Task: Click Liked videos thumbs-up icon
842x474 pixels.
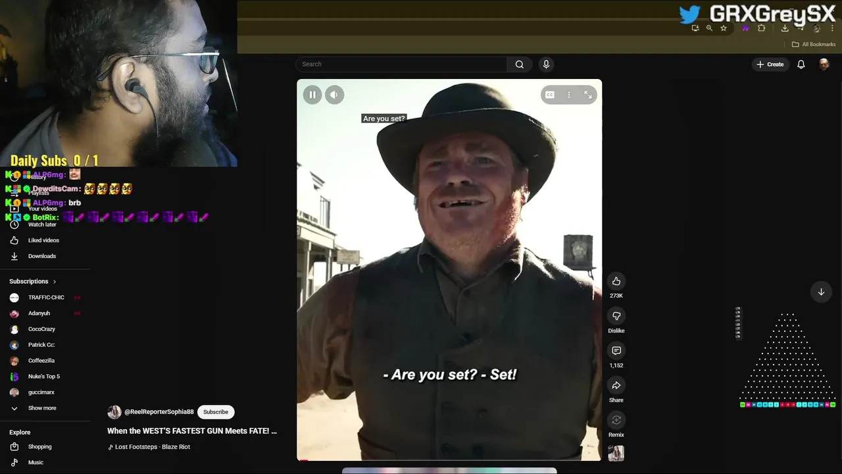Action: click(14, 240)
